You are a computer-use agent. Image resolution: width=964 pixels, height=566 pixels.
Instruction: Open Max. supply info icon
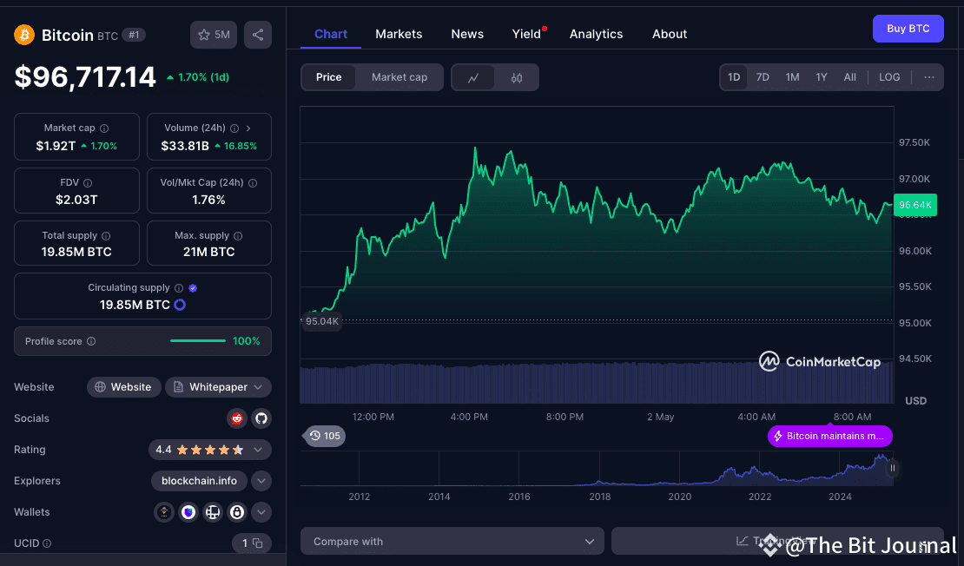tap(238, 236)
